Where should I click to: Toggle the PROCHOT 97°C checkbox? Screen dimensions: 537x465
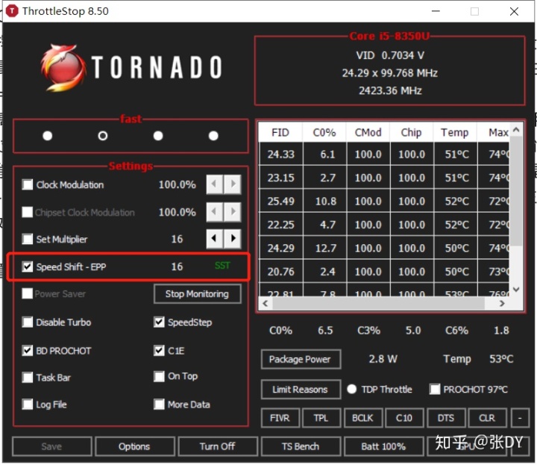tap(435, 390)
